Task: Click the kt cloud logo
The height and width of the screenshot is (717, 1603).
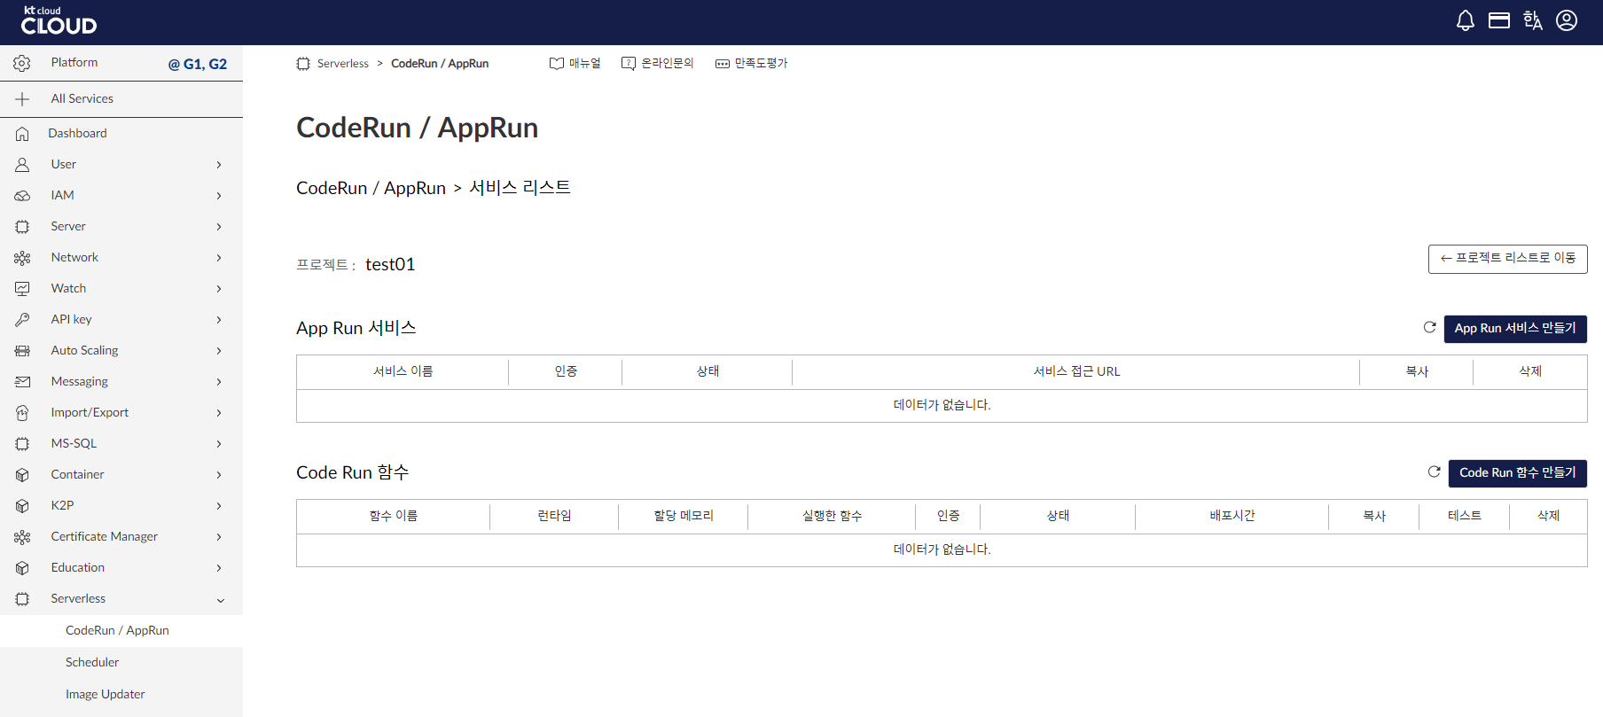Action: 59,21
